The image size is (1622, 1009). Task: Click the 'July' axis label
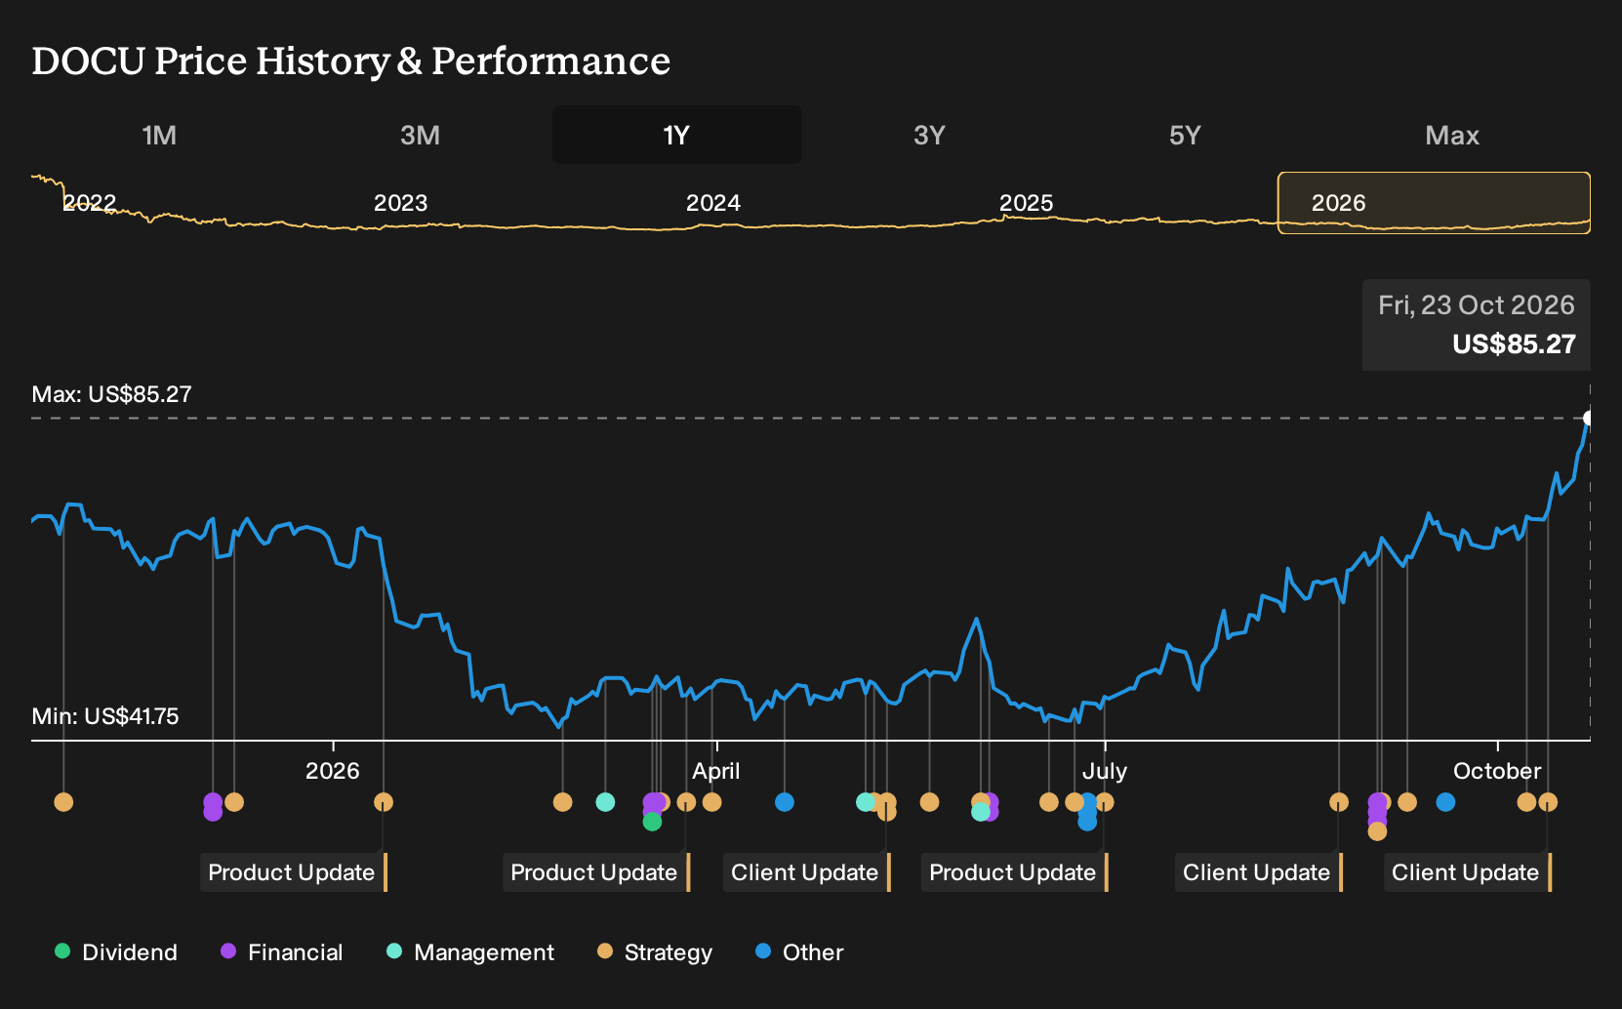[x=1105, y=771]
